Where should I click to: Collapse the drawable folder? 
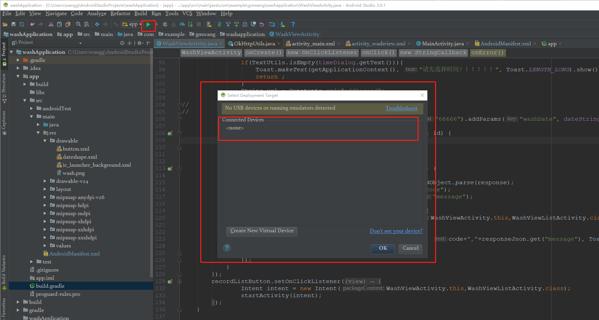45,141
